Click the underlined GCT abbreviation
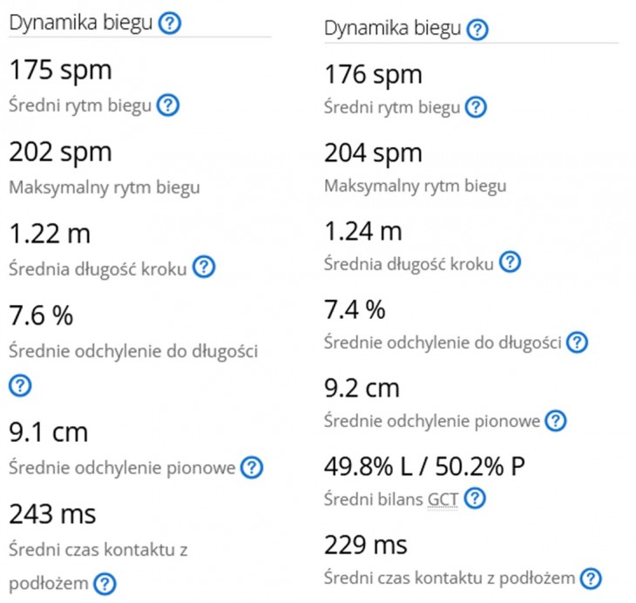This screenshot has height=603, width=636. (443, 499)
